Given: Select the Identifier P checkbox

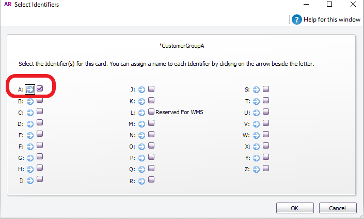Looking at the screenshot, I should coord(151,157).
